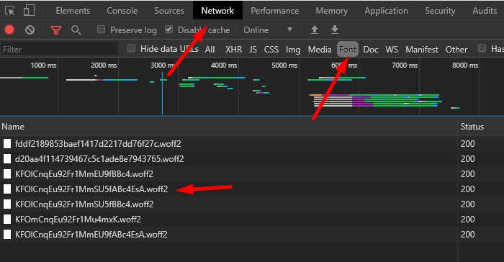This screenshot has height=262, width=504.
Task: Click file icon of d20aa4f114739467c5c1ade8e7943765.woff2
Action: click(7, 159)
